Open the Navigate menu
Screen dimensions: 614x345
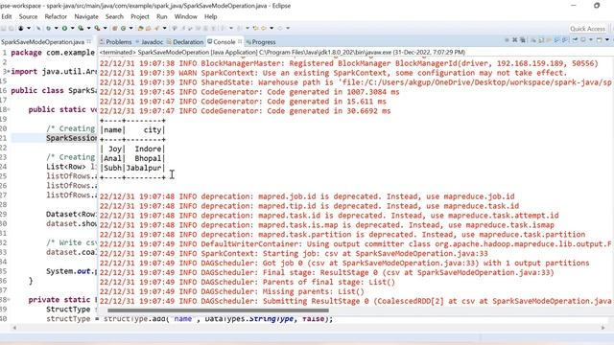(x=86, y=16)
